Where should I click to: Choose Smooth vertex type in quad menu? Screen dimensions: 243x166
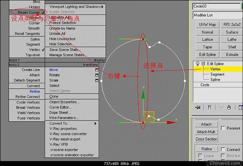coord(34,28)
